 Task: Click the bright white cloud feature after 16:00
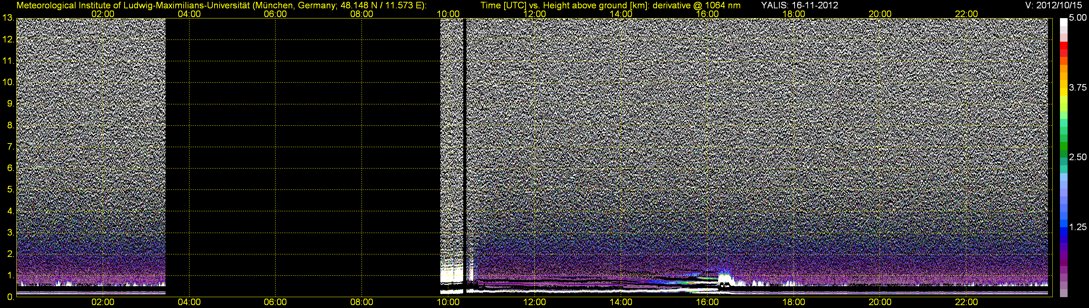click(x=725, y=279)
